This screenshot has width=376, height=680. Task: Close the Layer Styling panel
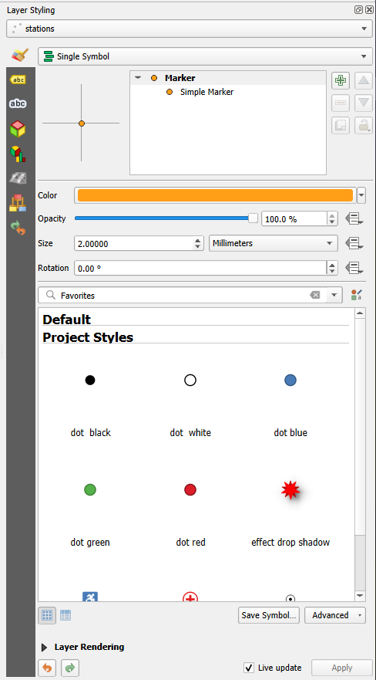(x=368, y=9)
